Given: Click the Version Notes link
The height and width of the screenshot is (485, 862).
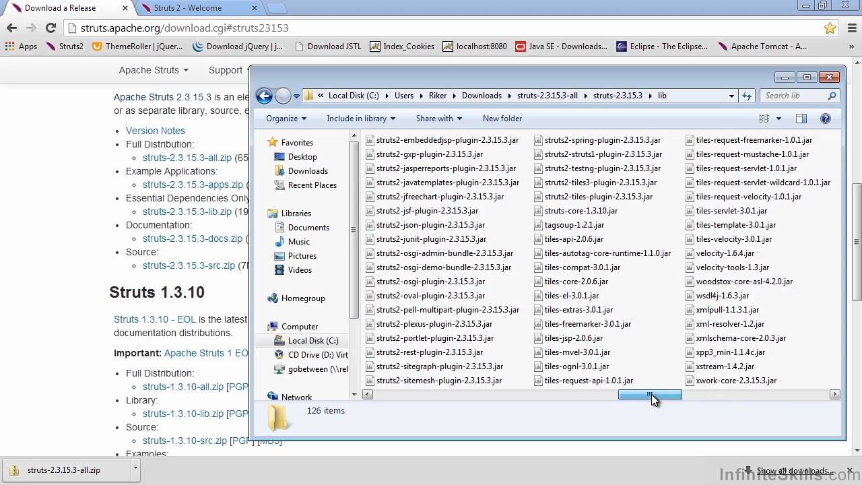Looking at the screenshot, I should [x=156, y=131].
